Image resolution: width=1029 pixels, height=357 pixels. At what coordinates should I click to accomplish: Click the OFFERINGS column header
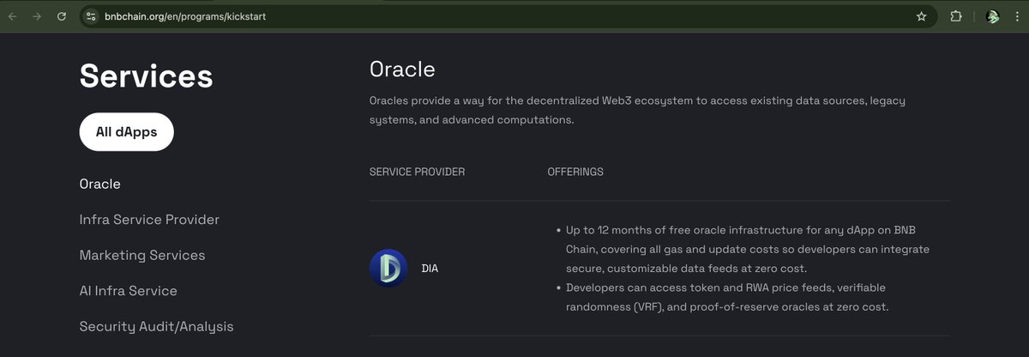575,172
